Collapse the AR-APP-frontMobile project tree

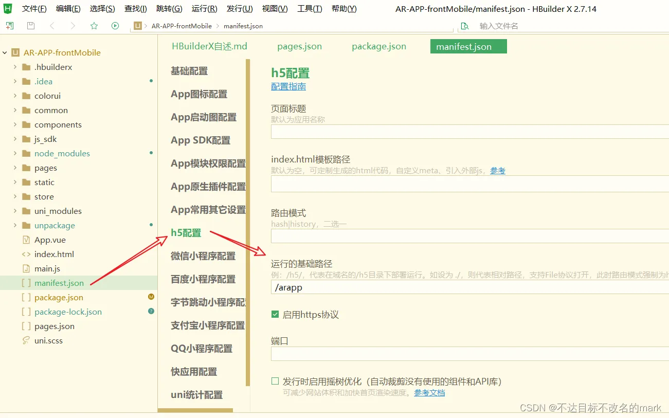click(x=5, y=52)
